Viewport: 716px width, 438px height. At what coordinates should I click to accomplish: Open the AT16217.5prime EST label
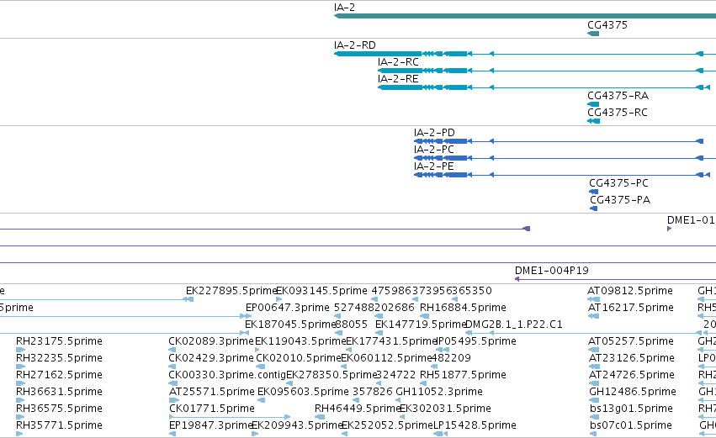click(631, 308)
